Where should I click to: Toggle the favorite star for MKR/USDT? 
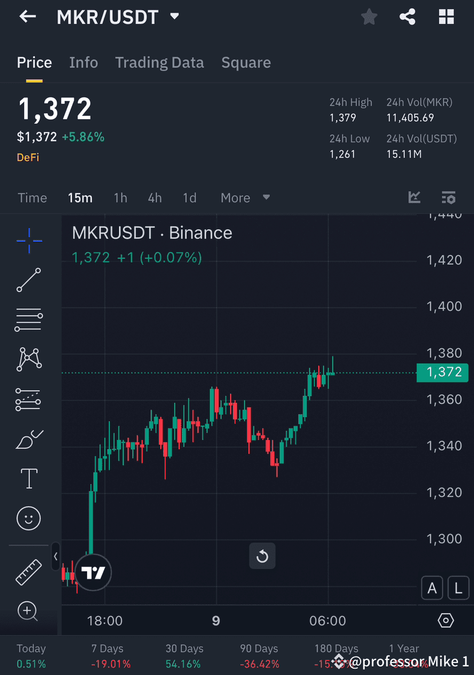[369, 17]
